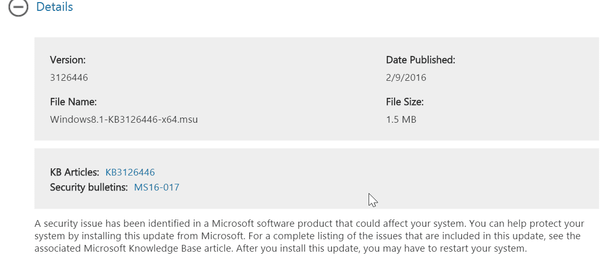Click the Details heading text
The height and width of the screenshot is (262, 605).
point(54,7)
